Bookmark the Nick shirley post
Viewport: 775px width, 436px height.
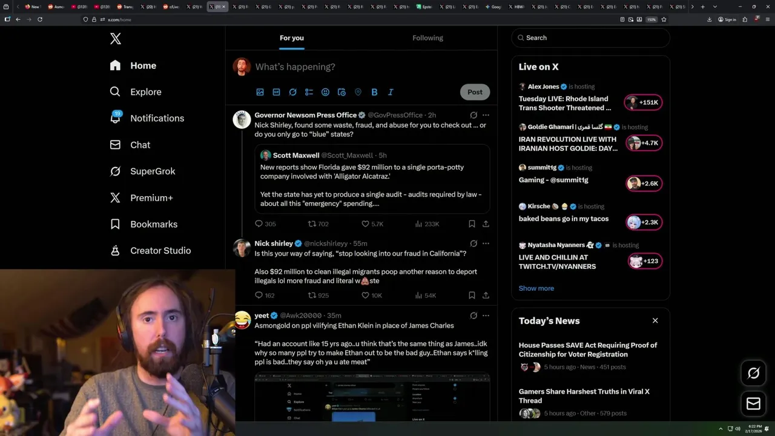[x=472, y=296]
